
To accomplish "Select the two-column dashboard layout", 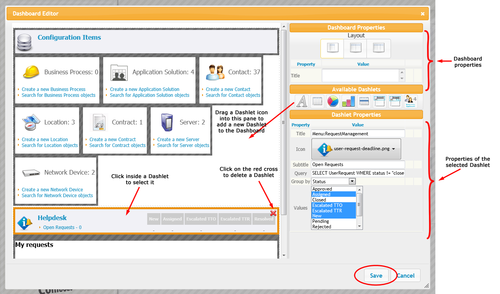I will [x=355, y=48].
